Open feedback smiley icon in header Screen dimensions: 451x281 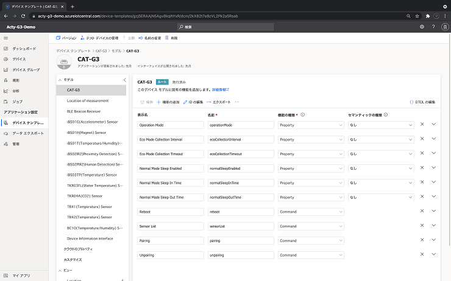422,27
